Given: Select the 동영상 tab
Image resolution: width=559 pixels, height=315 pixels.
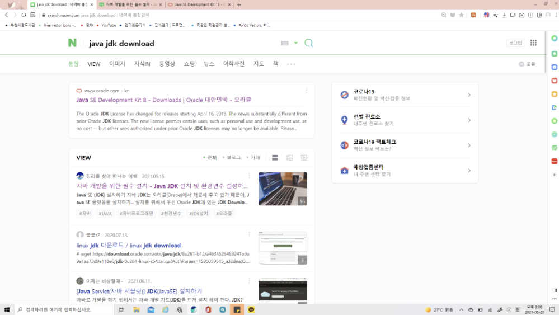Looking at the screenshot, I should [x=167, y=64].
